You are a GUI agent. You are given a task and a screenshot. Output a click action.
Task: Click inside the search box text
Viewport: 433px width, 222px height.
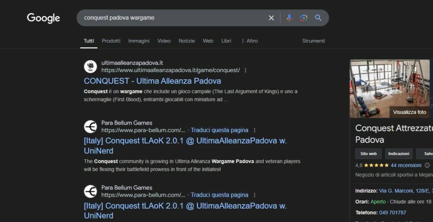[119, 18]
